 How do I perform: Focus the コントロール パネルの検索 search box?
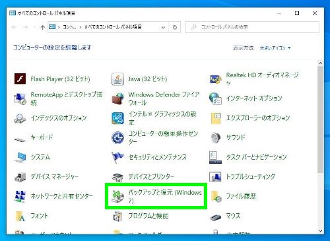pos(252,27)
